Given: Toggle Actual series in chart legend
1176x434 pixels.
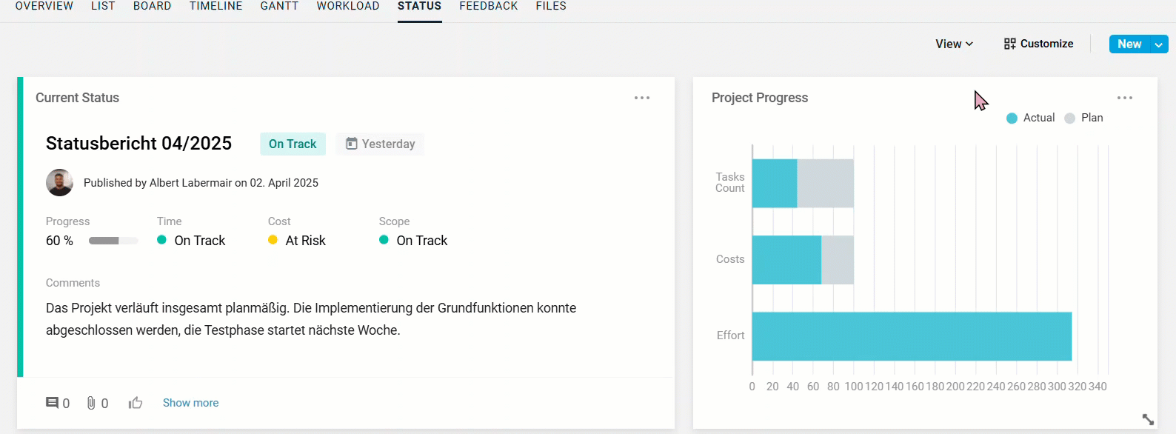Looking at the screenshot, I should pos(1031,118).
